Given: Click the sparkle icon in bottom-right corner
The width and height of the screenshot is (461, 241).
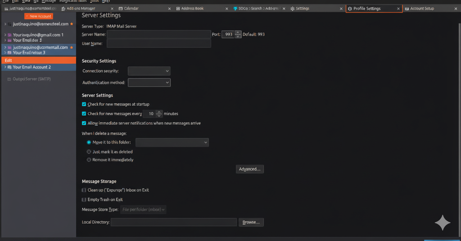Looking at the screenshot, I should tap(443, 223).
